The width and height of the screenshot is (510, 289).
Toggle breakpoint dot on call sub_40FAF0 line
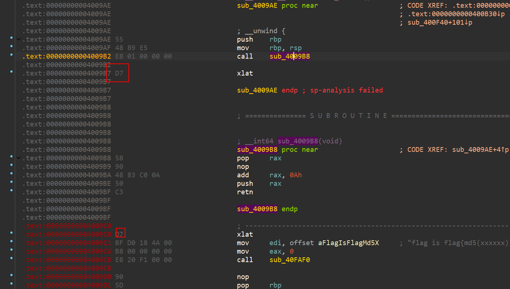click(11, 258)
